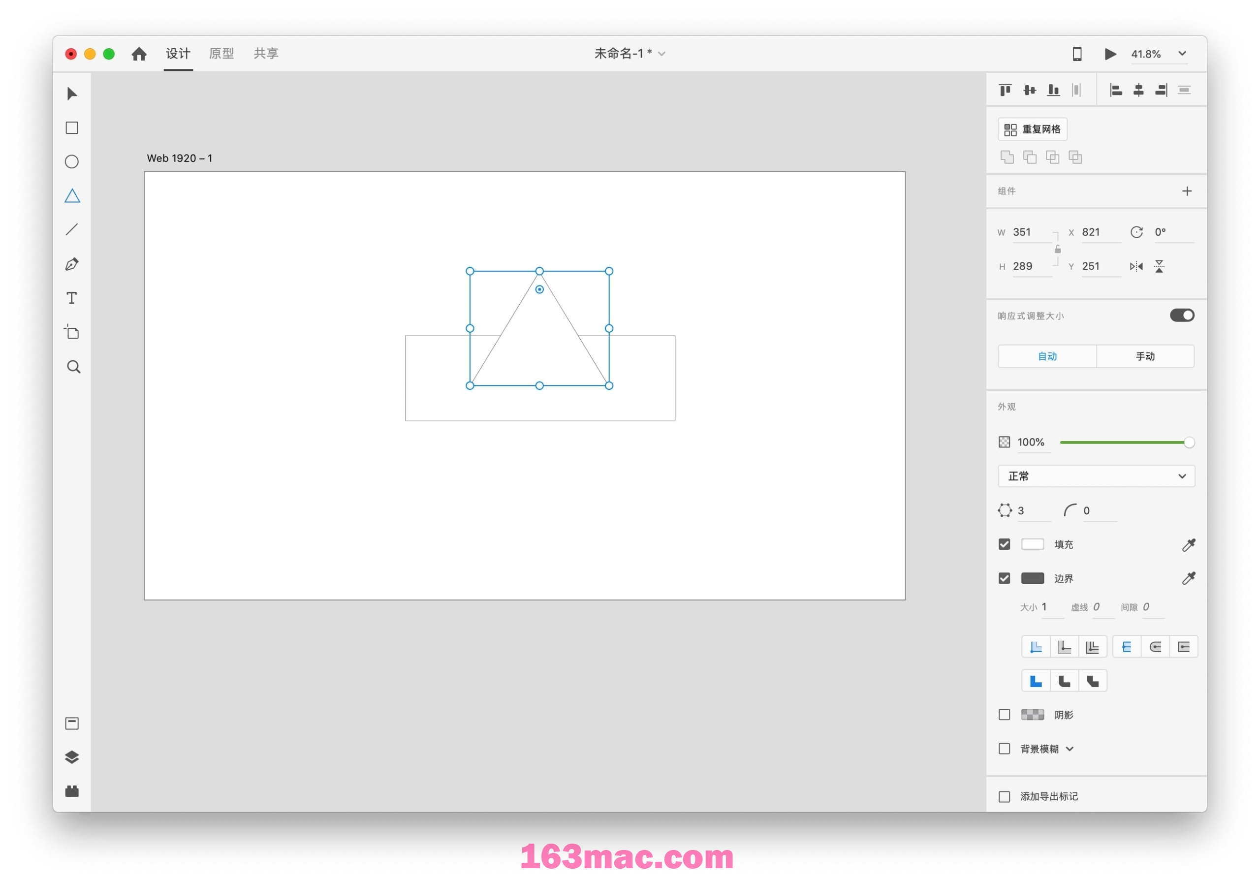This screenshot has width=1260, height=882.
Task: Apply the Add boolean operation
Action: 1007,157
